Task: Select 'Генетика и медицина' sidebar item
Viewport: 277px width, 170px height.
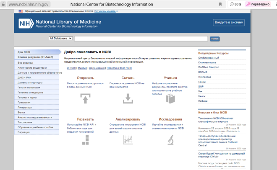Action: (x=37, y=93)
